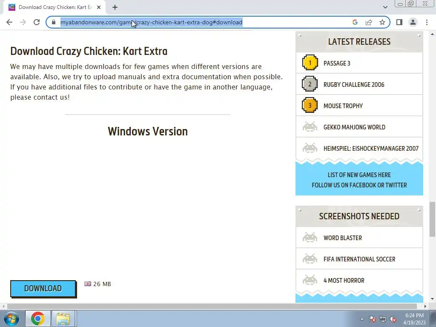Click the scroll up arrow
This screenshot has width=436, height=327.
pos(432,34)
